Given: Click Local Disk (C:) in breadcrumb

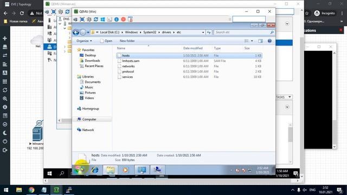Looking at the screenshot, I should 110,32.
